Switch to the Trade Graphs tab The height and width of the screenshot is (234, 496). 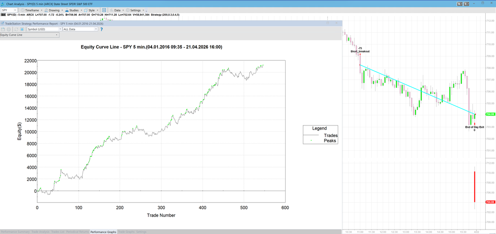[126, 232]
